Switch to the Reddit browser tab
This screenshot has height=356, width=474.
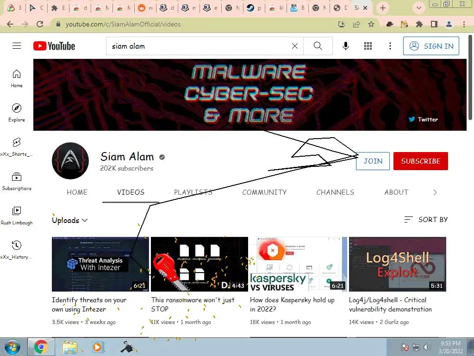click(x=145, y=8)
